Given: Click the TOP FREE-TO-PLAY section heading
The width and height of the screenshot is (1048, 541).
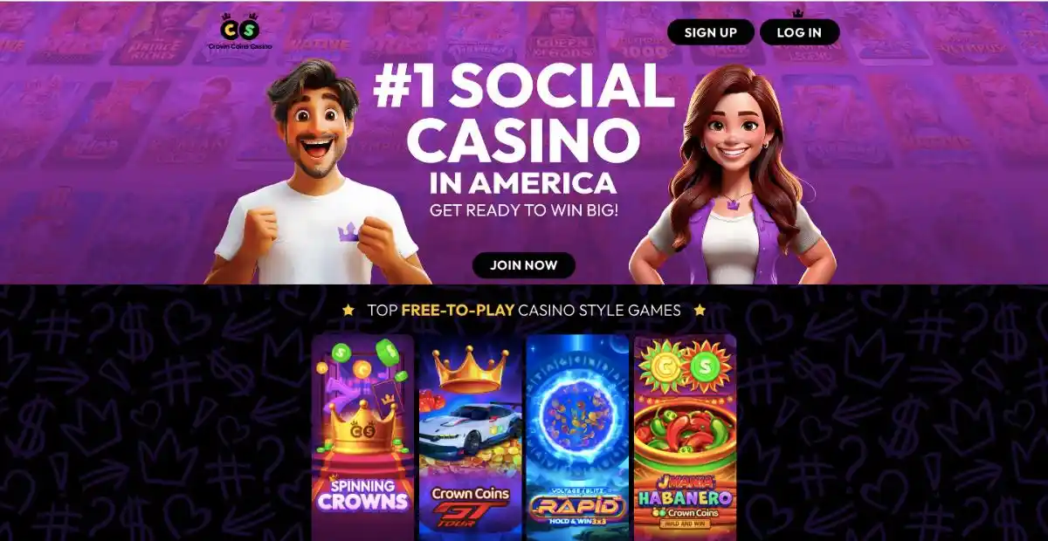Looking at the screenshot, I should pos(523,310).
